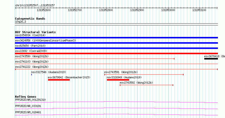The image size is (225, 118).
Task: Open the esv2743591 (Wong2012b) label
Action: click(121, 72)
